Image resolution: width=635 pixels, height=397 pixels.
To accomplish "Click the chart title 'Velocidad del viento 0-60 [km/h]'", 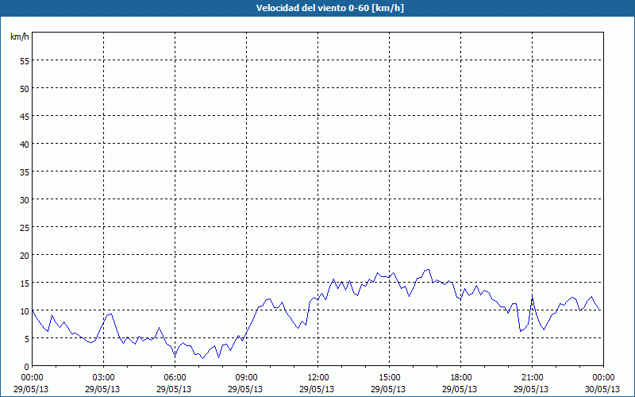I will click(x=329, y=8).
